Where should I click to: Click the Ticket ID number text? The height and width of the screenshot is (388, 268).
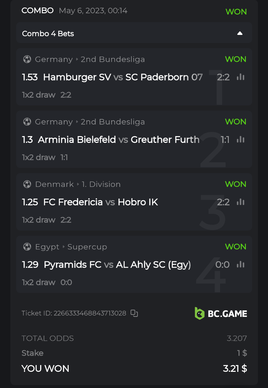pos(90,313)
